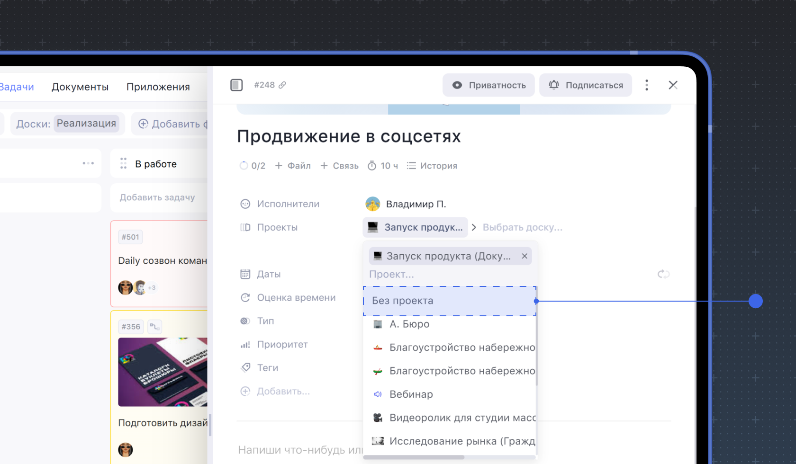Toggle the Приватность privacy button
The image size is (796, 464).
pyautogui.click(x=488, y=85)
